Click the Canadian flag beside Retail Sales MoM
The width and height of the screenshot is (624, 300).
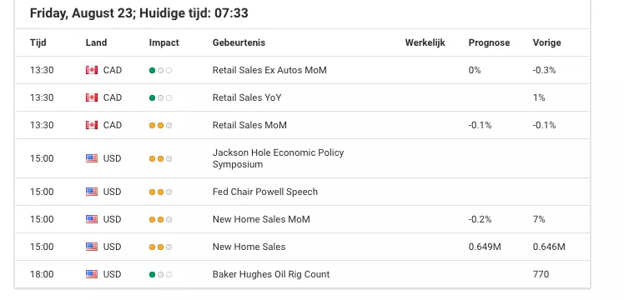click(92, 125)
